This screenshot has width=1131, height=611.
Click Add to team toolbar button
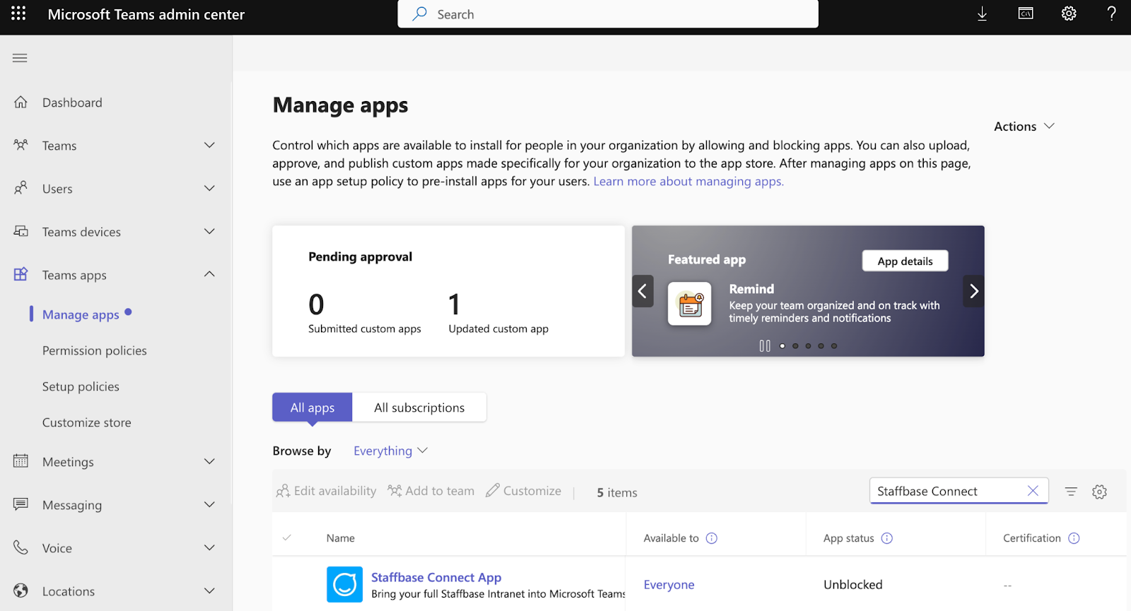point(430,491)
